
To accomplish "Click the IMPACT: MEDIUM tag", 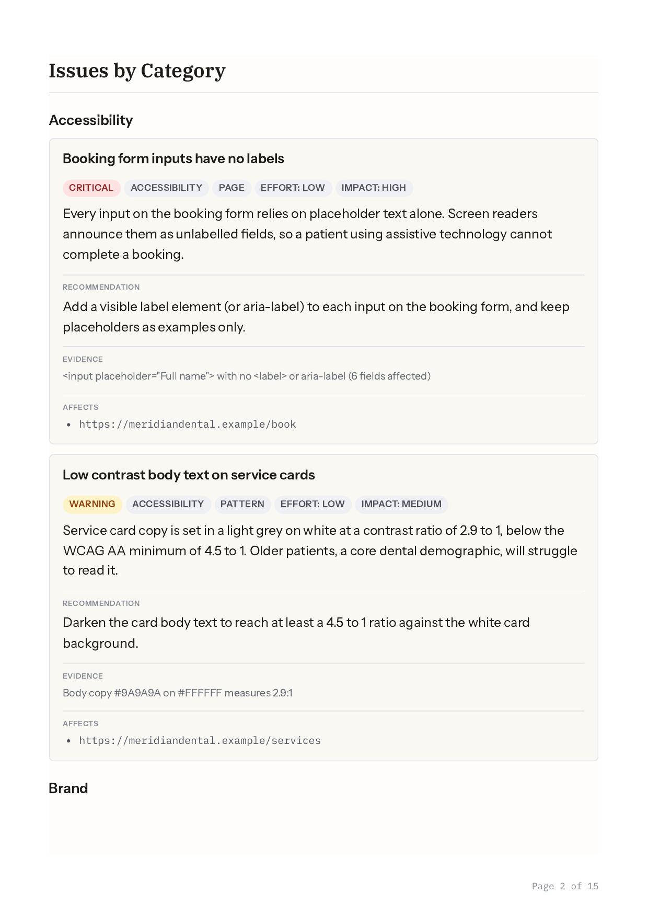I will [401, 505].
